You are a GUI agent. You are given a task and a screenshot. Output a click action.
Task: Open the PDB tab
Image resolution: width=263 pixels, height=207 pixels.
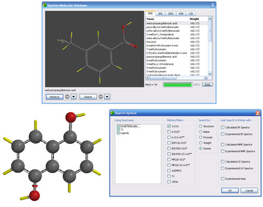click(181, 14)
